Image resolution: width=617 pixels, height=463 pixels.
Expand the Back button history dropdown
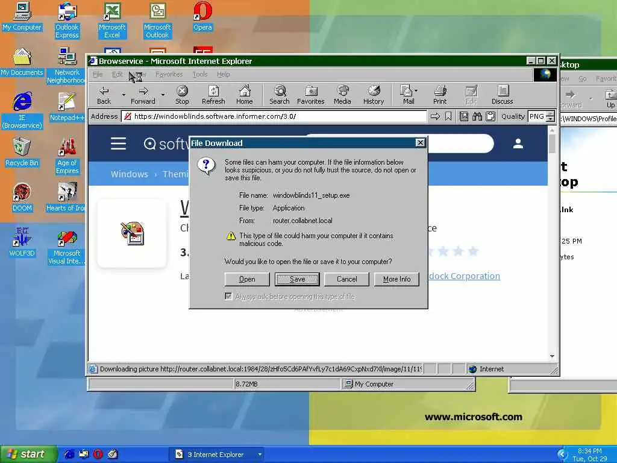pyautogui.click(x=123, y=95)
